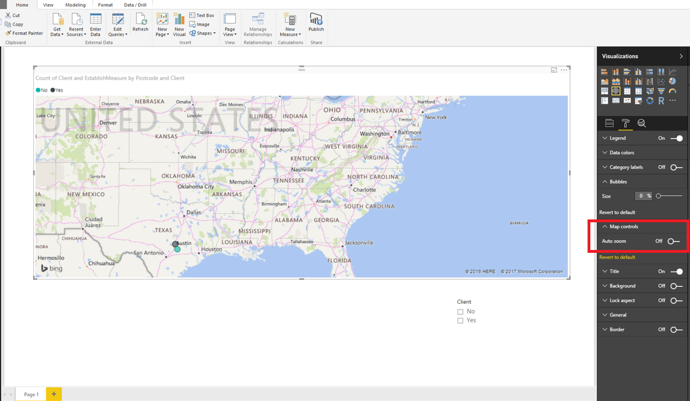The width and height of the screenshot is (690, 401).
Task: Pick the waterfall chart visualization
Action: point(650,81)
